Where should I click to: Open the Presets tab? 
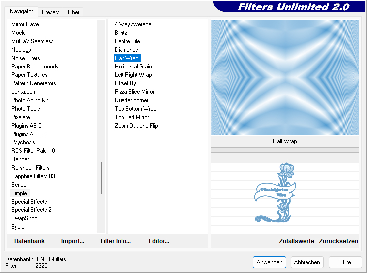pos(50,12)
